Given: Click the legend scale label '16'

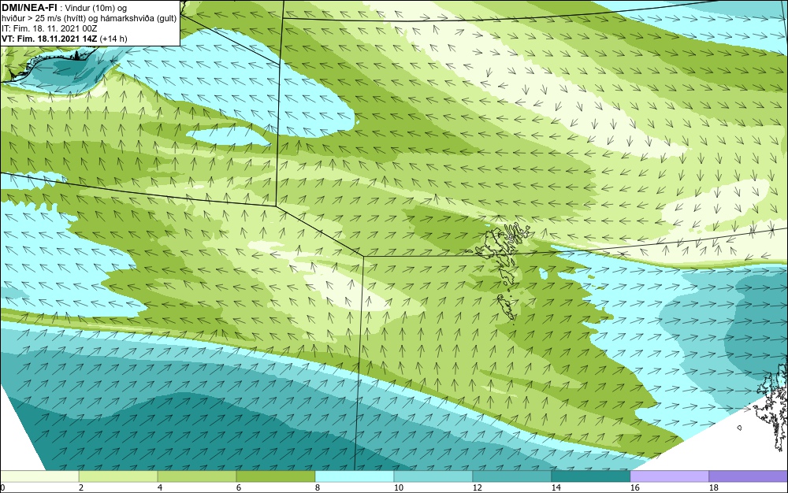Looking at the screenshot, I should (634, 487).
